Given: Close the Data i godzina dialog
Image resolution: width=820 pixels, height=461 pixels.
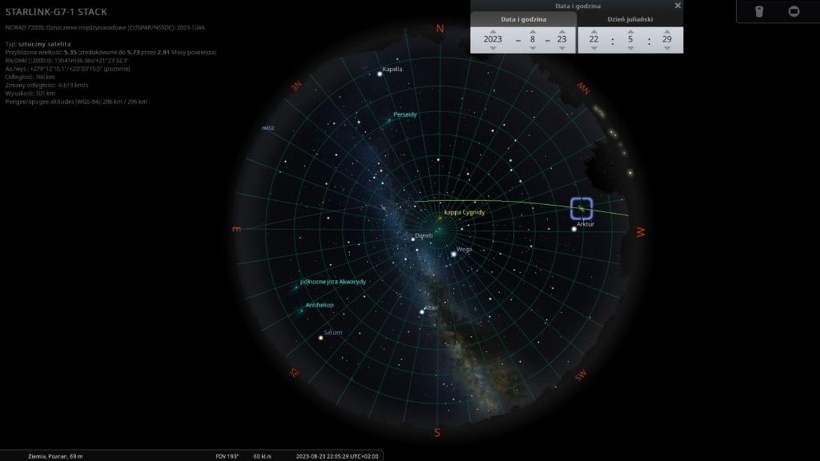Looking at the screenshot, I should pyautogui.click(x=677, y=5).
